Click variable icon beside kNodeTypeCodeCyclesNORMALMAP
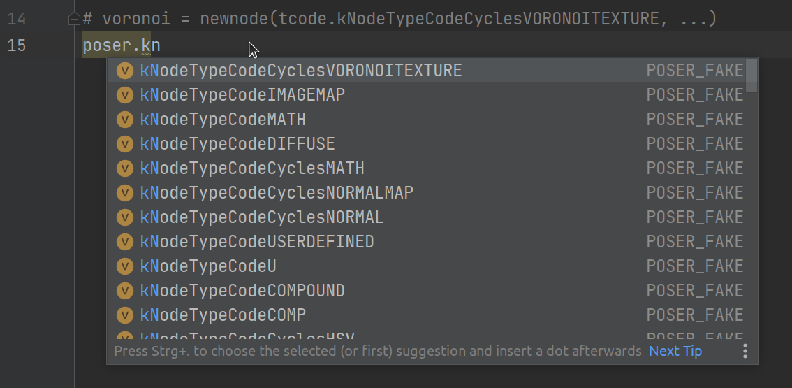This screenshot has width=792, height=388. click(x=125, y=193)
